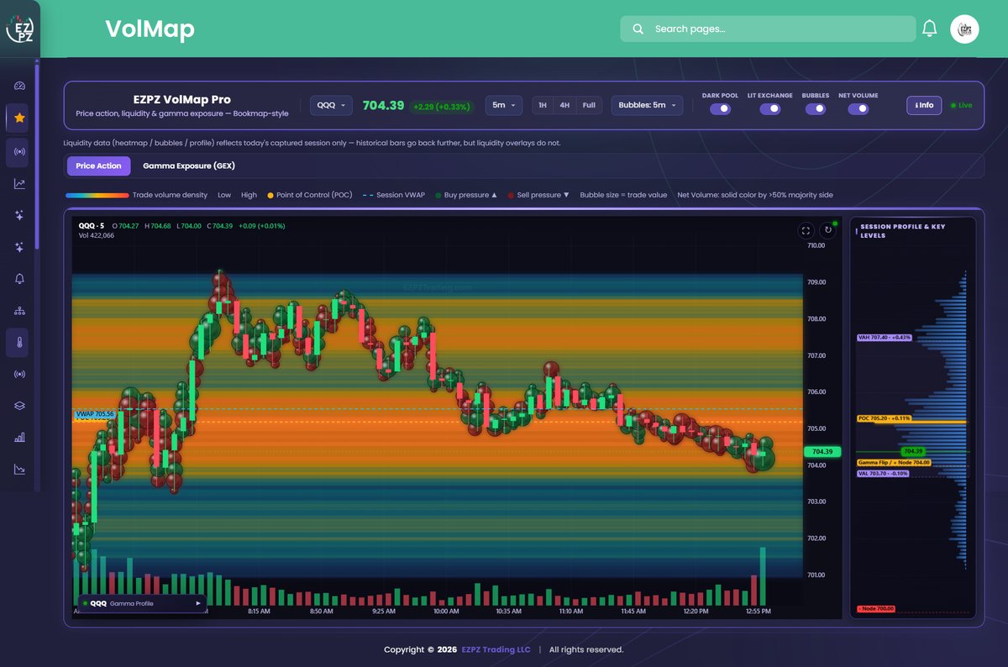Select the 4H range option
The image size is (1008, 667).
564,105
